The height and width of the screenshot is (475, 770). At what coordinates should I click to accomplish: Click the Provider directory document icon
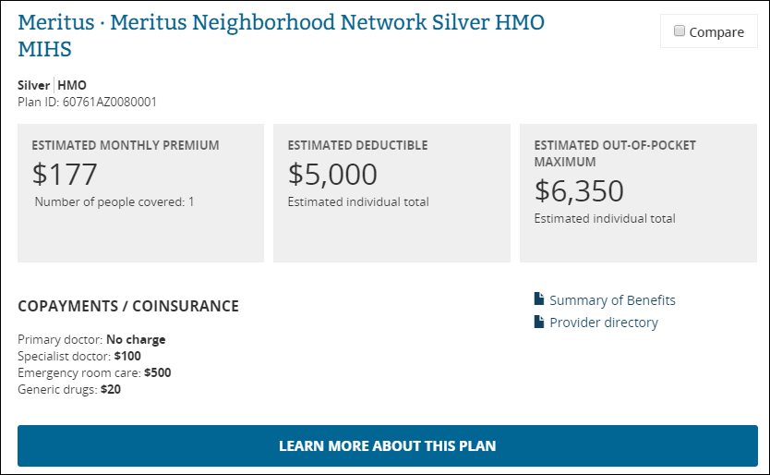click(x=539, y=322)
